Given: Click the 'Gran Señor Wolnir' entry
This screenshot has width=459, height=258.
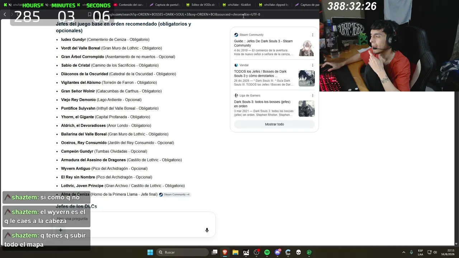Looking at the screenshot, I should (78, 91).
